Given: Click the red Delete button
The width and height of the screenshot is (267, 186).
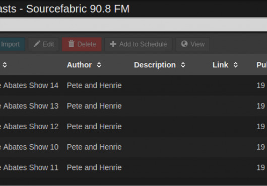Looking at the screenshot, I should click(x=82, y=44).
